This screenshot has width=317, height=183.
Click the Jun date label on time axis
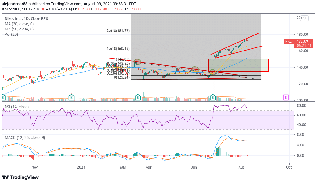point(194,167)
